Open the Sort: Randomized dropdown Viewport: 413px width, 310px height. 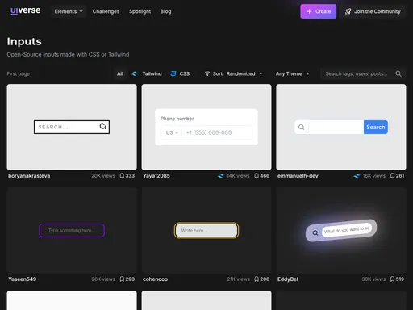coord(233,73)
